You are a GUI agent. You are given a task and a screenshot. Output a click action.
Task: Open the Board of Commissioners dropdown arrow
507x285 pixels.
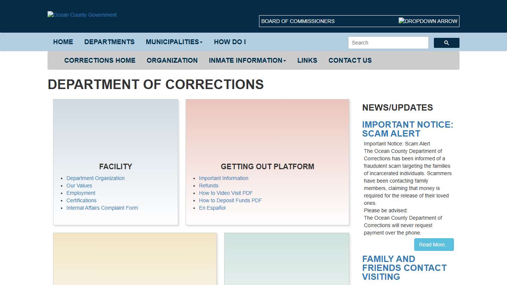[428, 21]
